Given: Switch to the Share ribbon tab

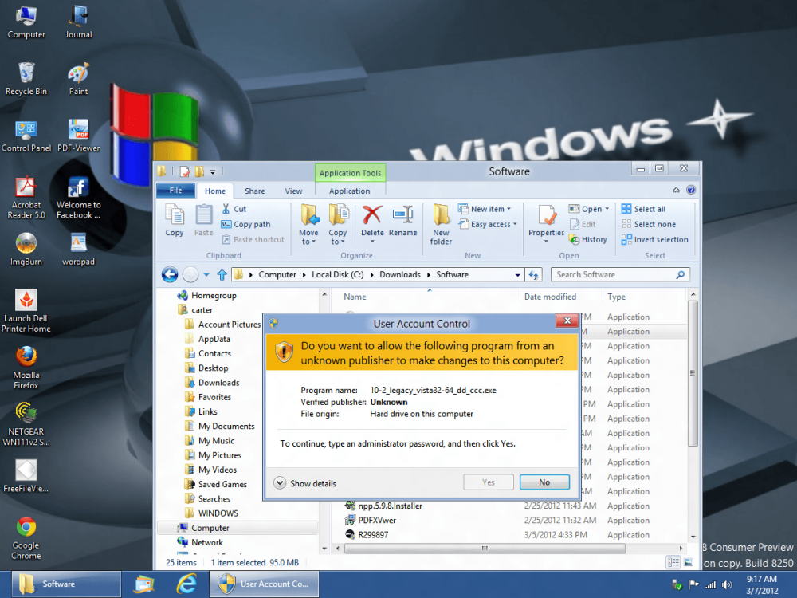Looking at the screenshot, I should coord(254,191).
